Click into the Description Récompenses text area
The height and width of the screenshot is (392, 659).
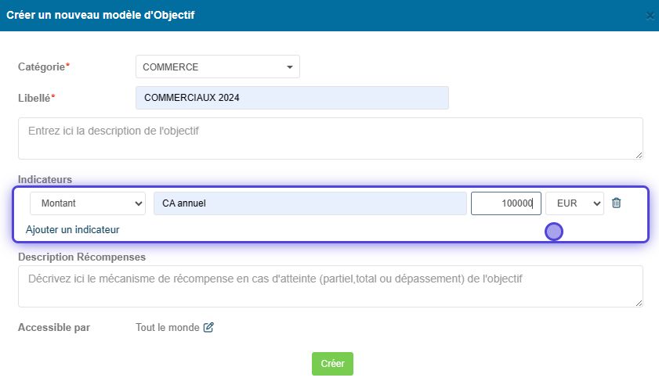click(x=331, y=286)
